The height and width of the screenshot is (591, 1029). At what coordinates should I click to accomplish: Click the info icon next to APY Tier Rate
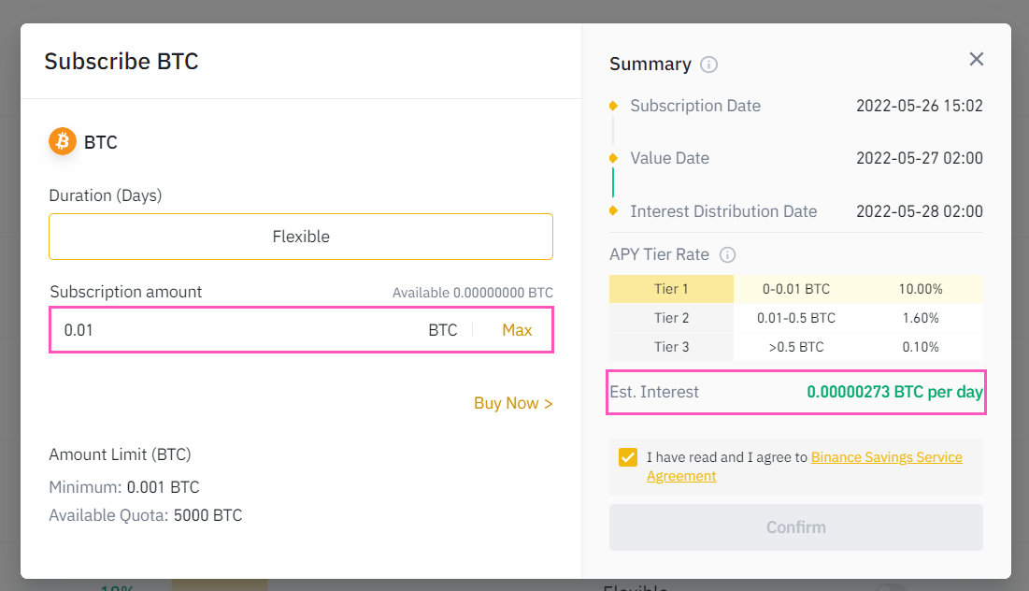pos(728,254)
